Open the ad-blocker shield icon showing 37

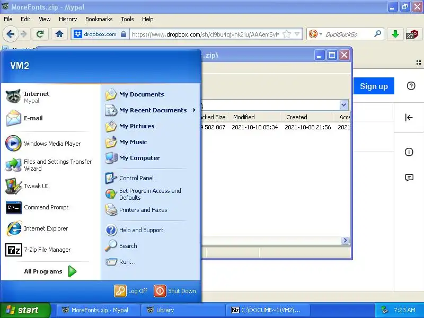pos(412,34)
